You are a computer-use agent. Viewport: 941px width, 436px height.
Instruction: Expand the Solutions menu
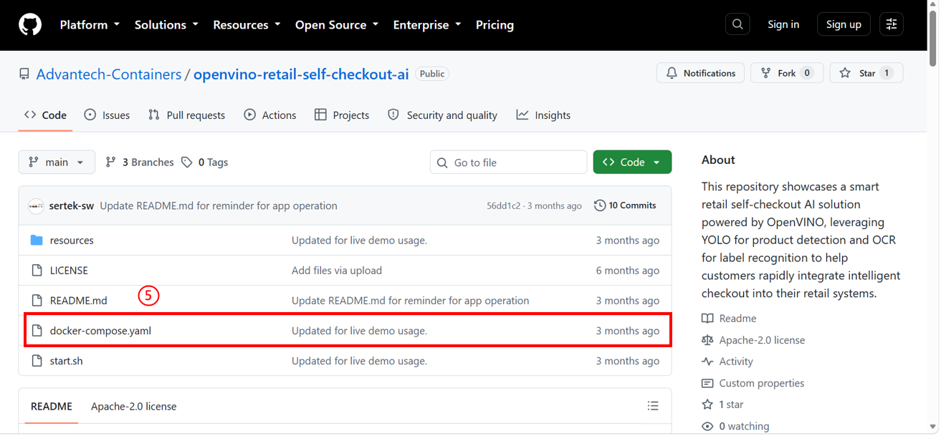pyautogui.click(x=166, y=24)
